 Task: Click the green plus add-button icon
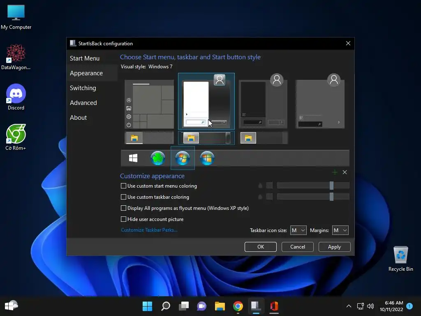[x=335, y=172]
